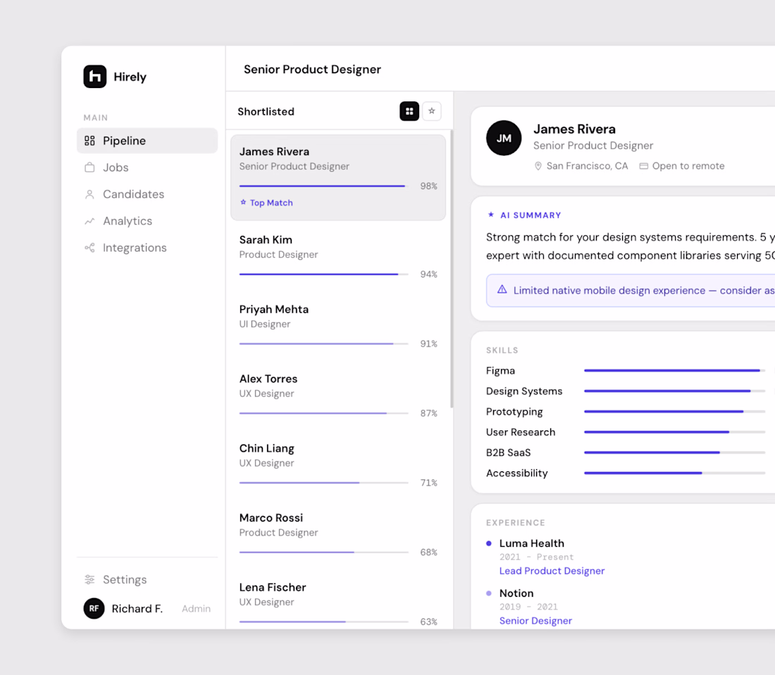Click James Rivera's 98% match bar
Viewport: 775px width, 675px height.
click(324, 186)
